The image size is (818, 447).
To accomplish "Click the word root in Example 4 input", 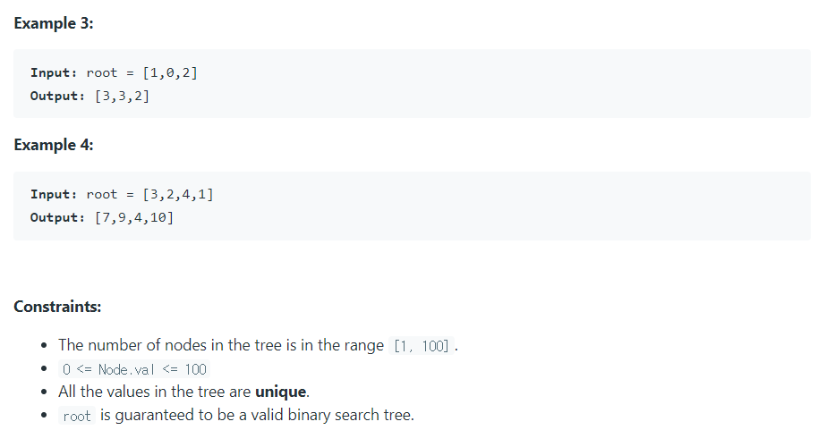I will [x=102, y=194].
